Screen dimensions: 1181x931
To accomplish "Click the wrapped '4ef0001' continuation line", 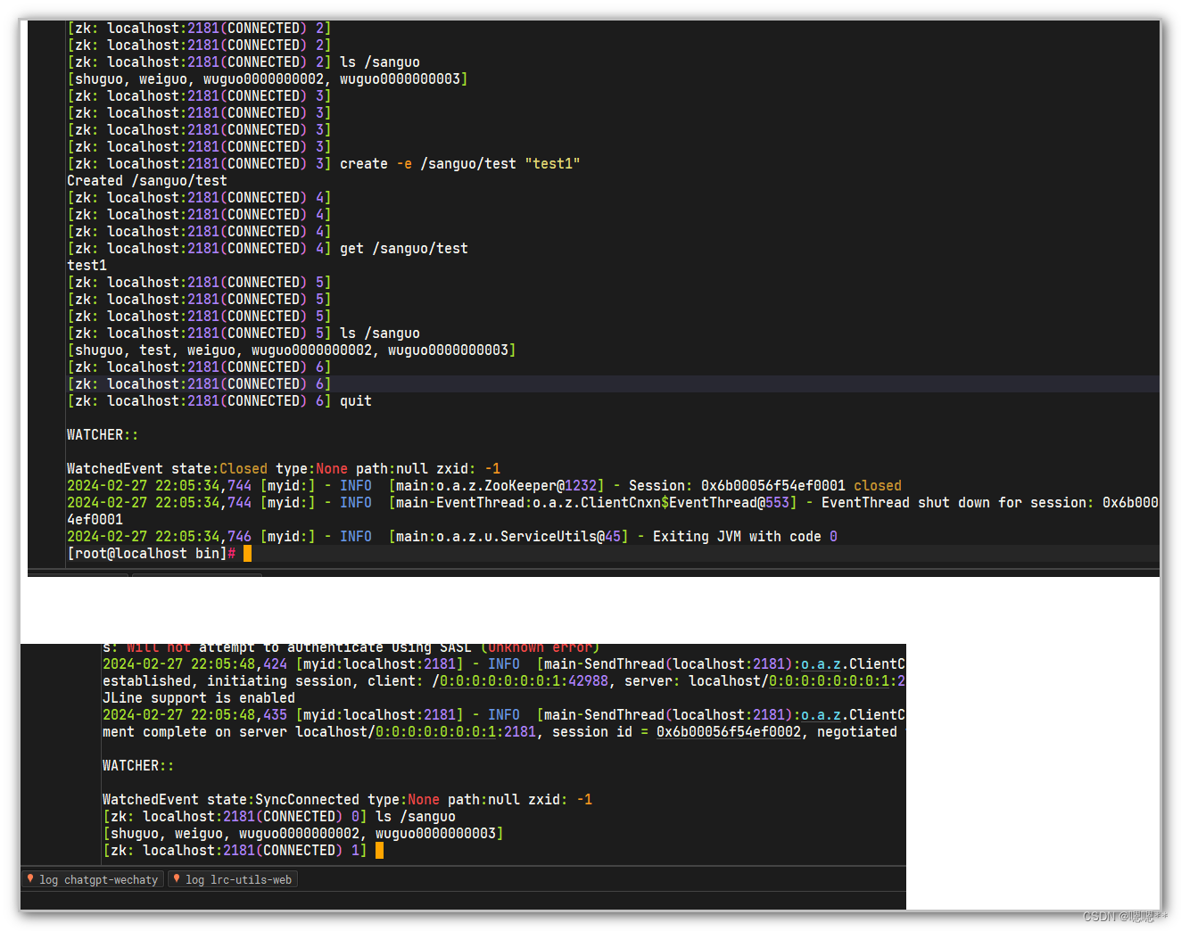I will pyautogui.click(x=95, y=520).
